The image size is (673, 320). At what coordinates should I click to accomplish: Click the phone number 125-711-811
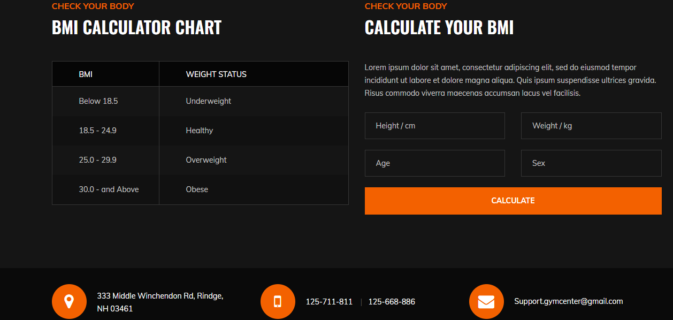[x=329, y=302]
